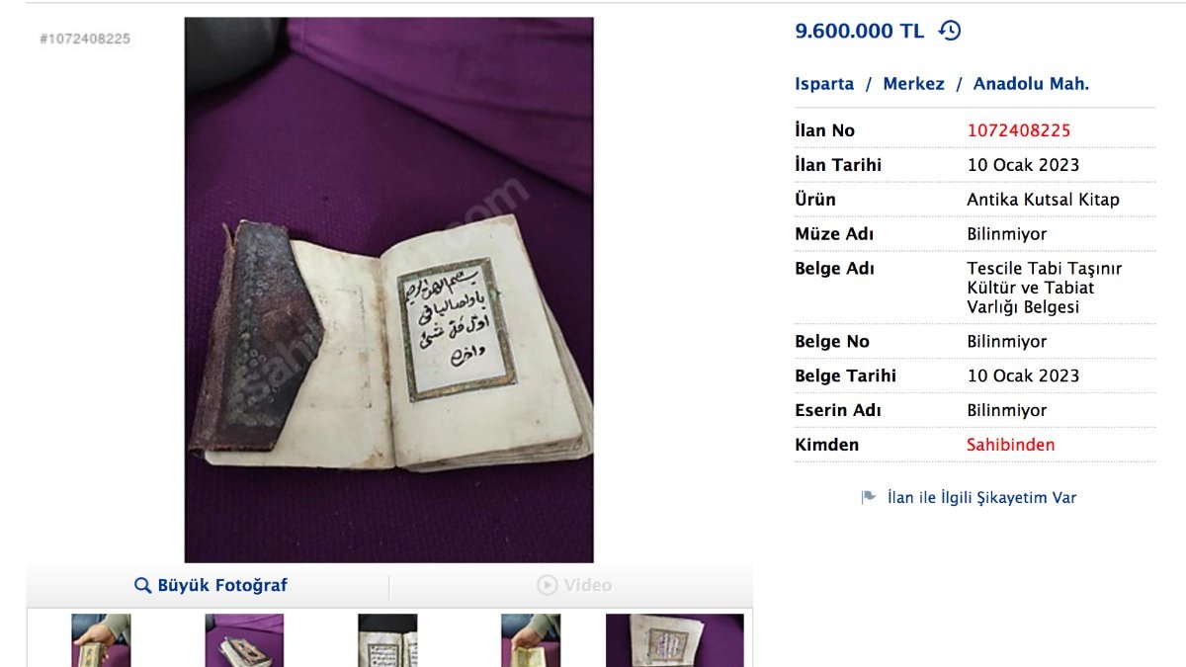Select first thumbnail of hand holding book
The width and height of the screenshot is (1186, 667).
point(101,640)
